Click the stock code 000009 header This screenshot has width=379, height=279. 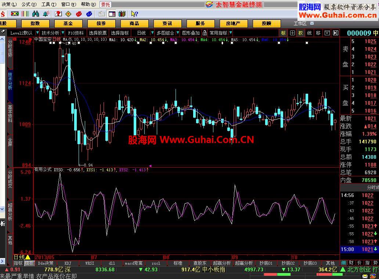click(x=359, y=33)
